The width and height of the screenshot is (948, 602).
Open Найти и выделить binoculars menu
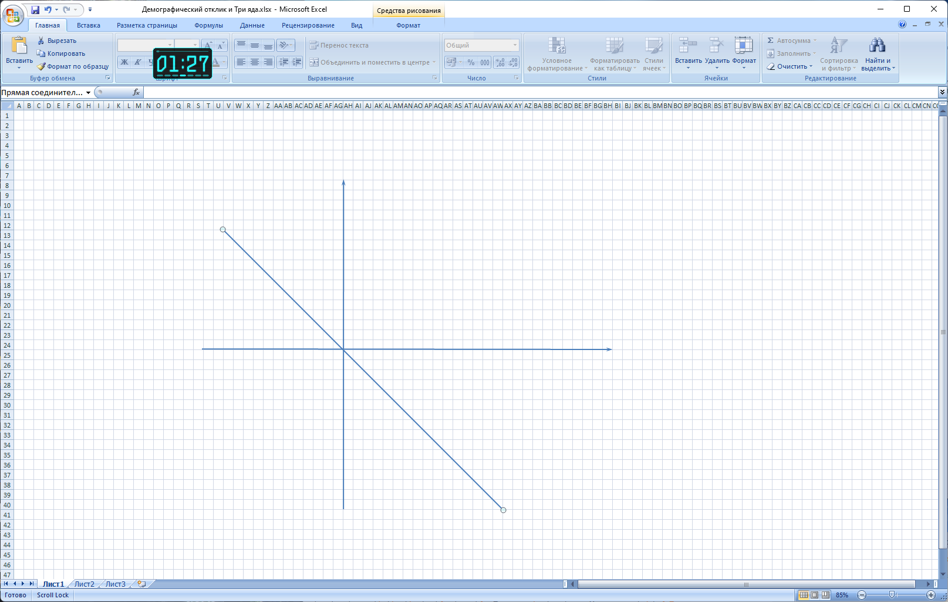878,54
